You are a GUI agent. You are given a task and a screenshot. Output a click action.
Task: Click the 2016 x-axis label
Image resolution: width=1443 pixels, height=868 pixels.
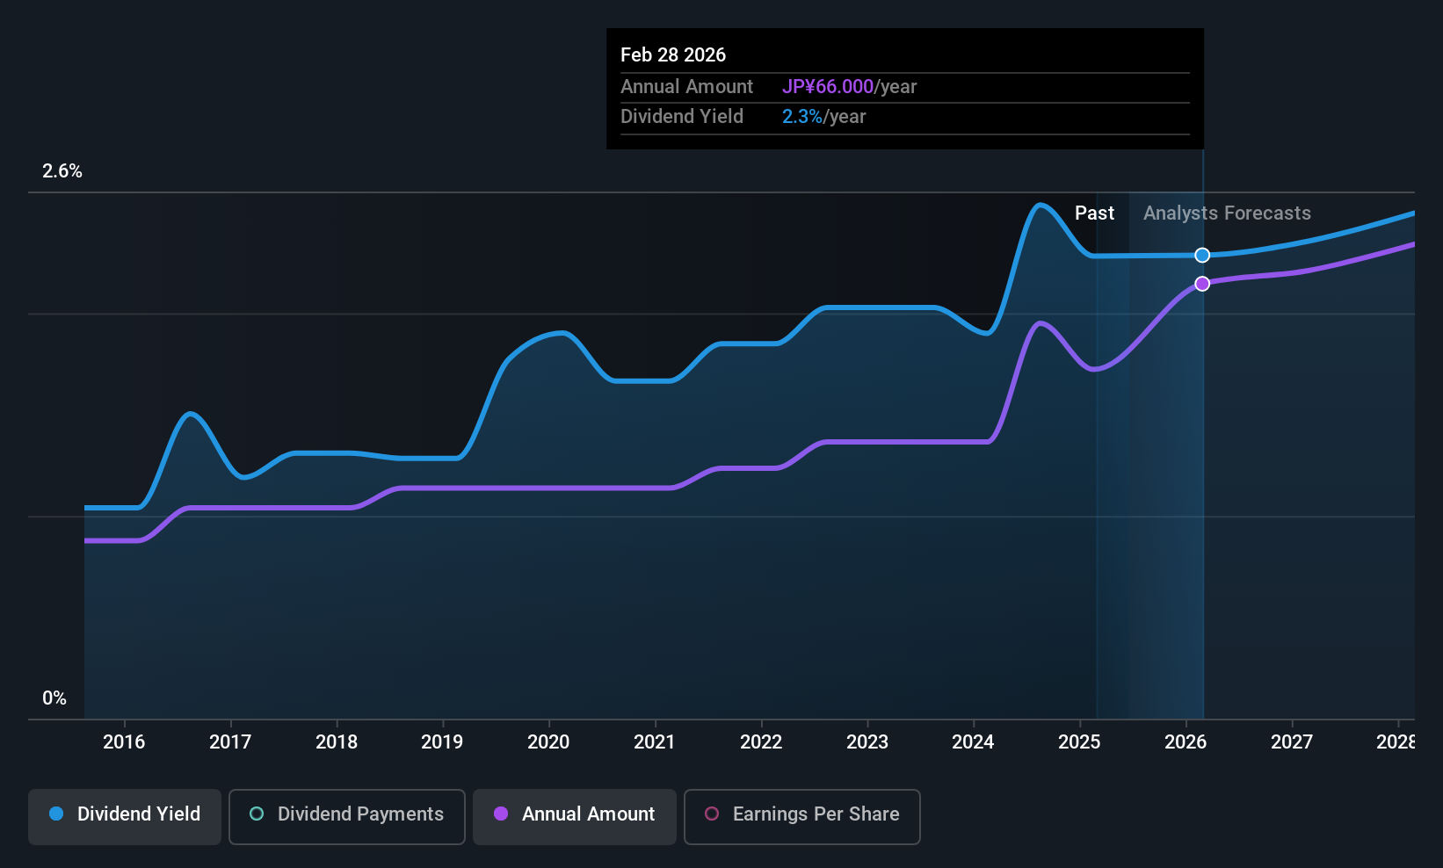[124, 742]
